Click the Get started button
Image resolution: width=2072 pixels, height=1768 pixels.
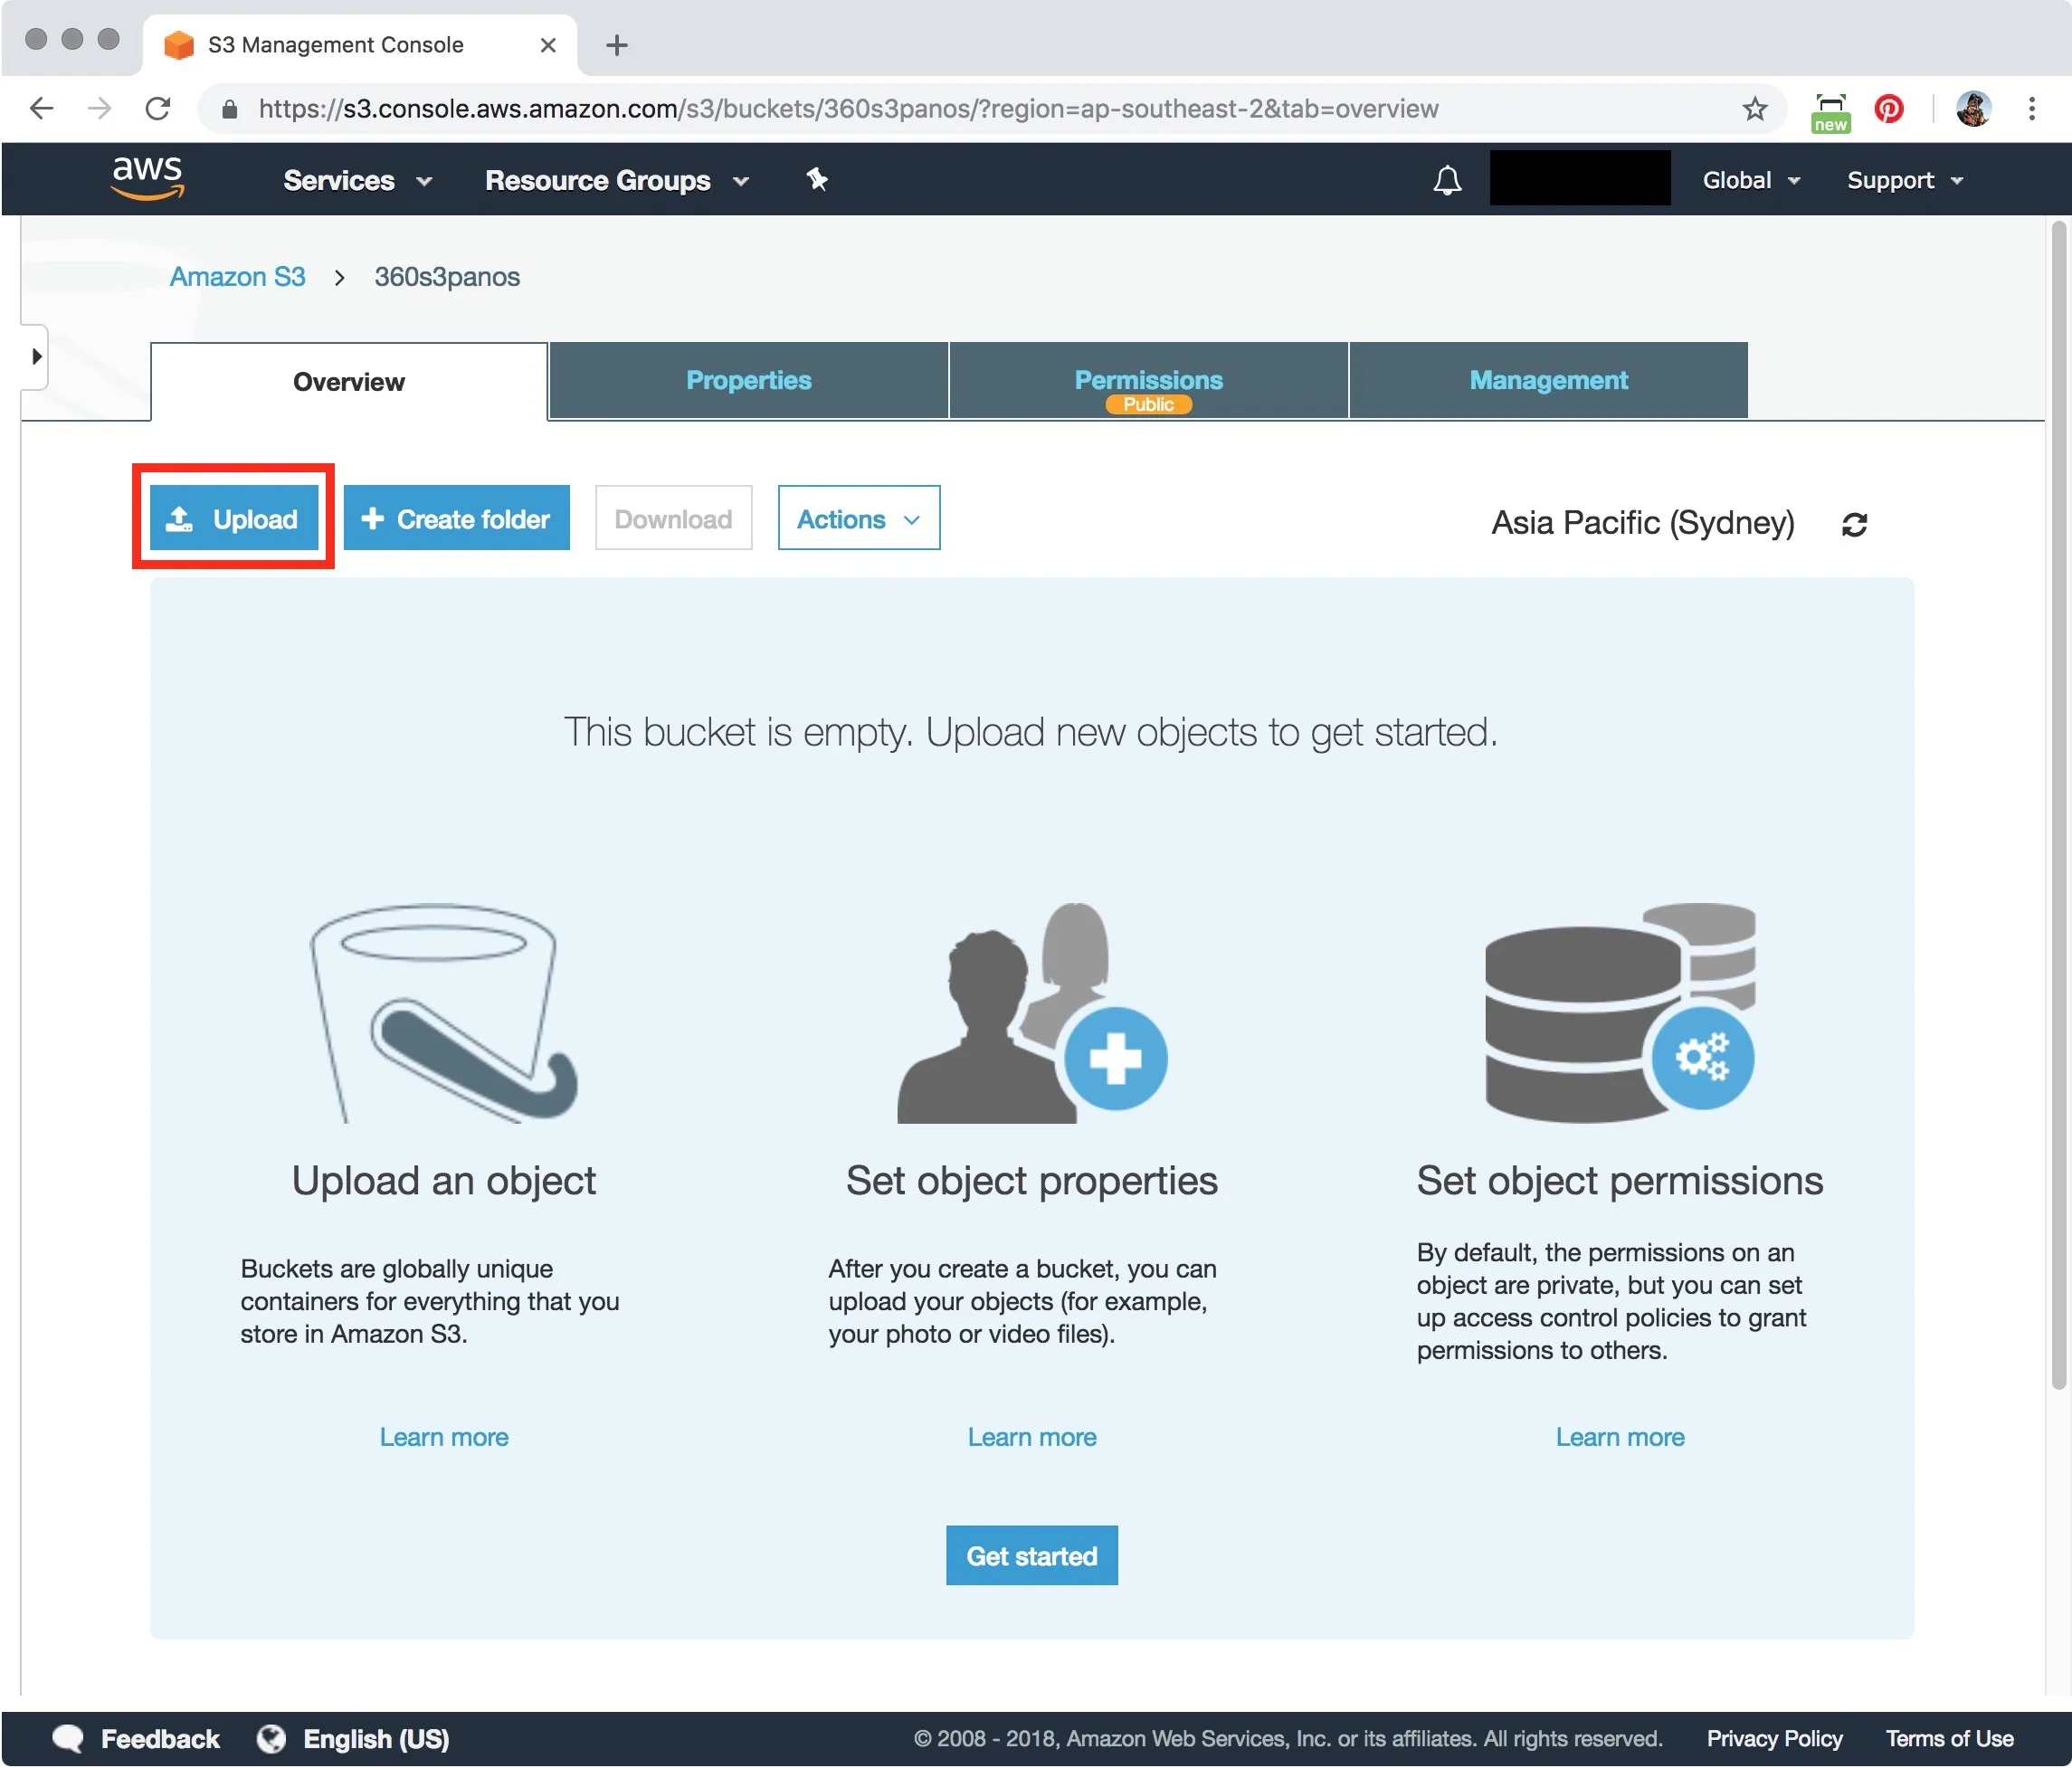pyautogui.click(x=1032, y=1555)
